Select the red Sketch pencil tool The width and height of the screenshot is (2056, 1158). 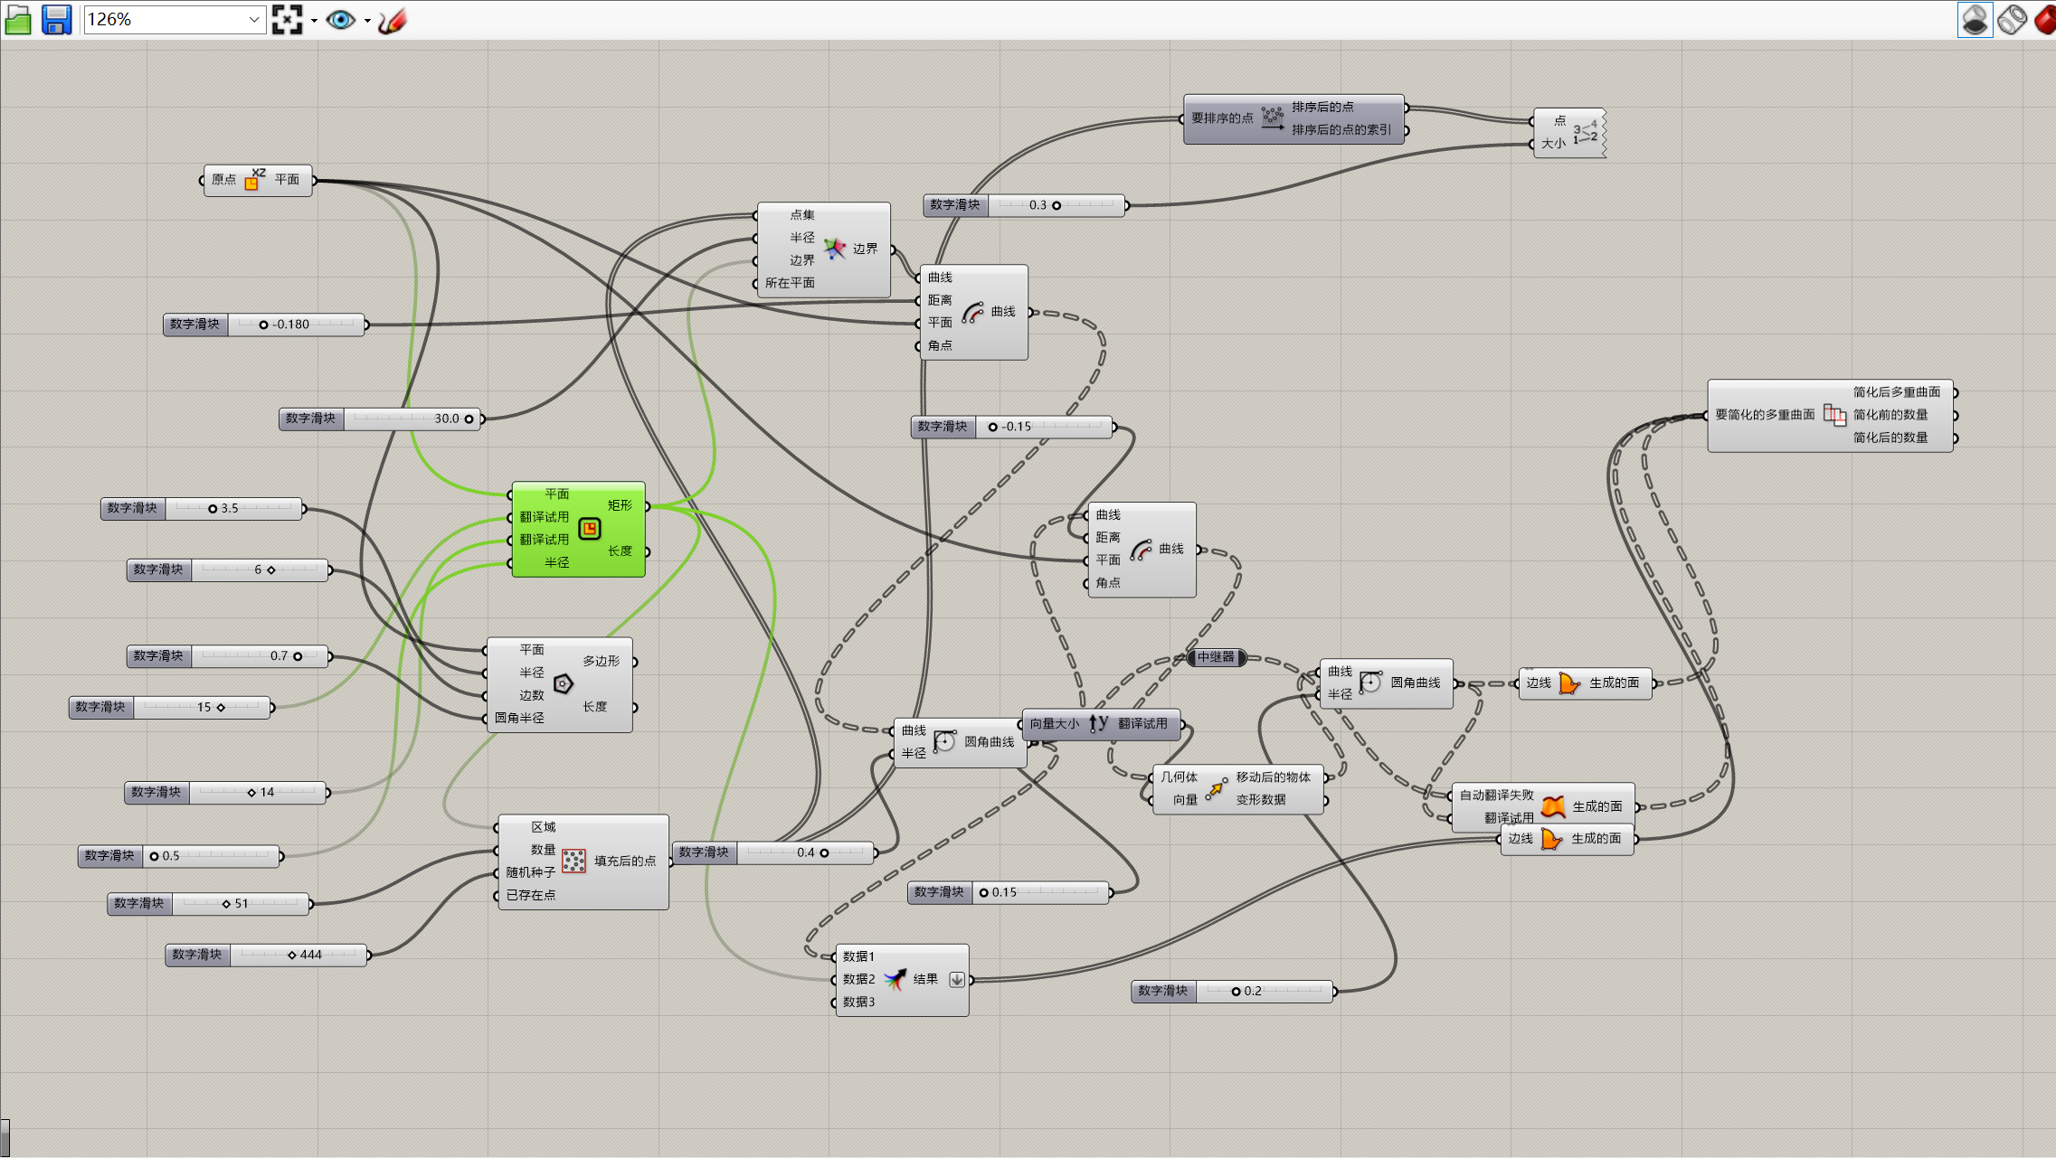click(x=393, y=19)
